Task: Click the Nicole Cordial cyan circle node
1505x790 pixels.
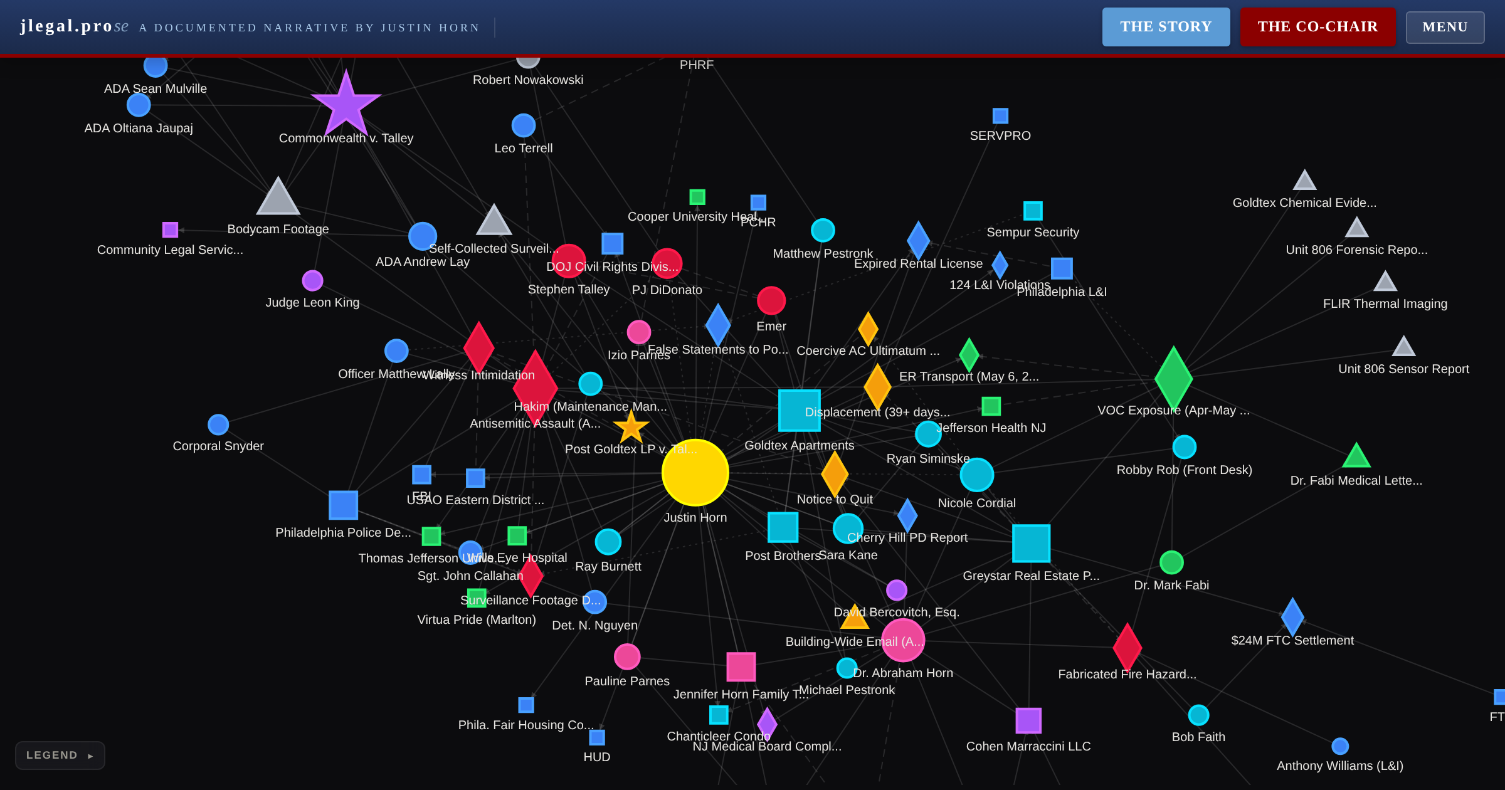Action: click(977, 475)
